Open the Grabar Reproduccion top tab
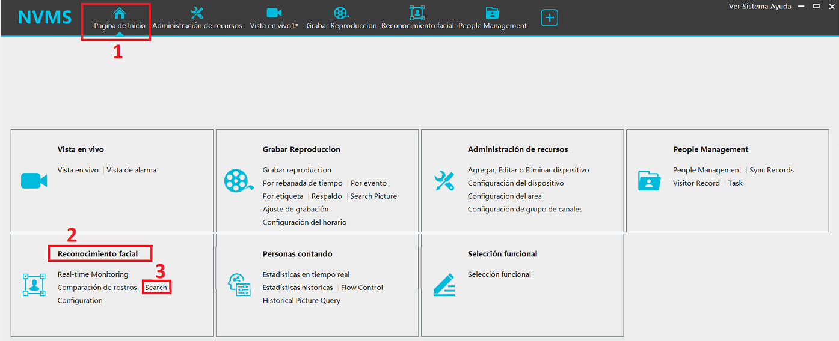 click(x=341, y=19)
